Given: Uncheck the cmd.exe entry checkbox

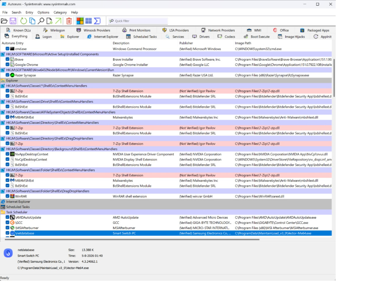Looking at the screenshot, I should (x=8, y=49).
